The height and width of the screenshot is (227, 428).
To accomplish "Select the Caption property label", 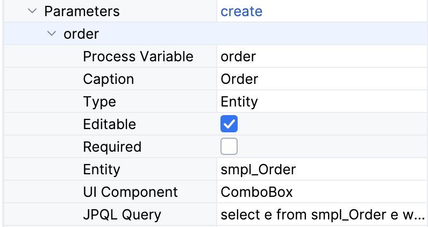I will (109, 79).
